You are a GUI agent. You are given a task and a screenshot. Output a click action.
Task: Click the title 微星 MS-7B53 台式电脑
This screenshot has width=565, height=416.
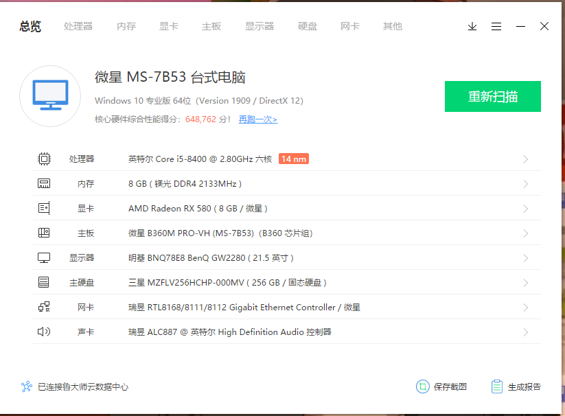coord(170,77)
